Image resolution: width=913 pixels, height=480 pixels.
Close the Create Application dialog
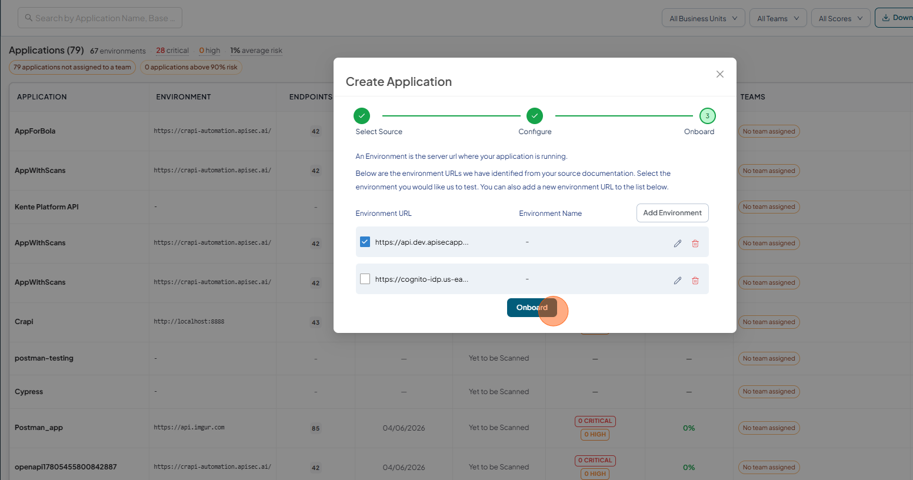click(x=720, y=74)
